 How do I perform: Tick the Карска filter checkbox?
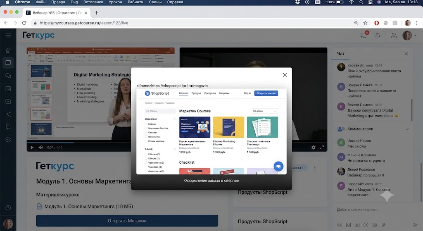tap(146, 124)
